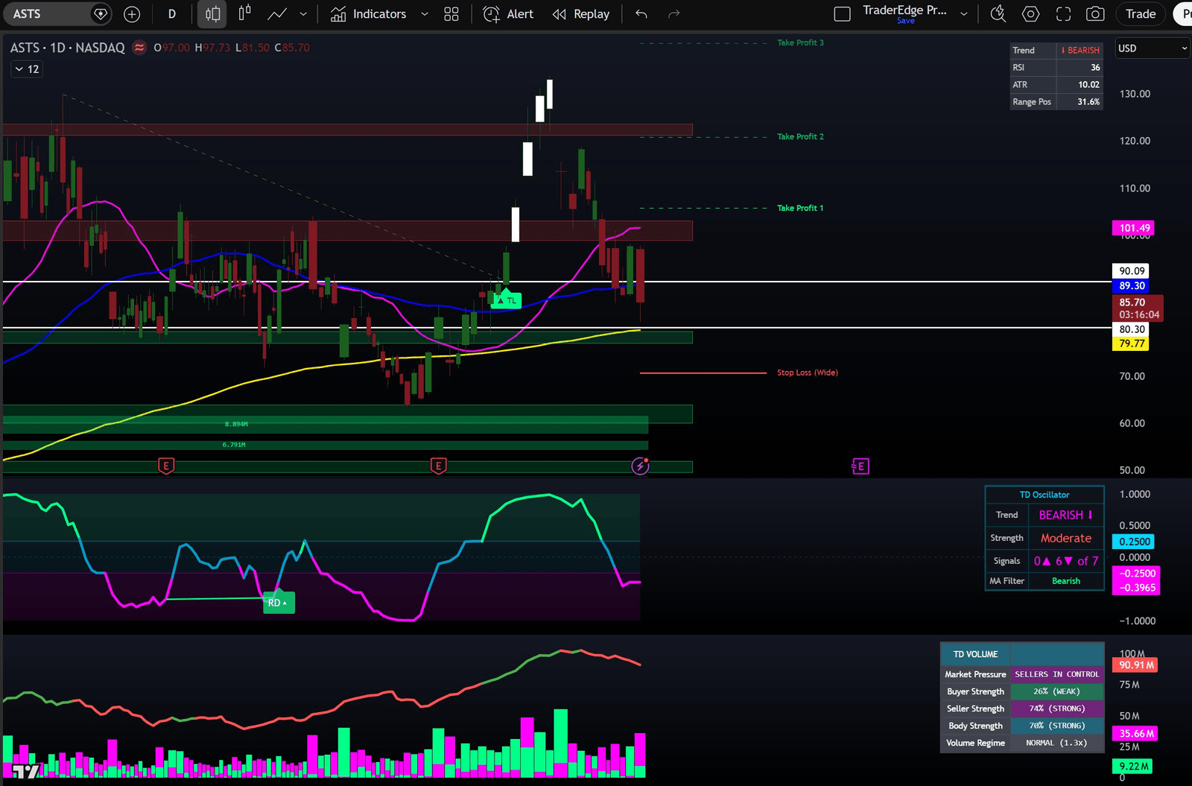Image resolution: width=1192 pixels, height=786 pixels.
Task: Open the ASTS symbol search box
Action: (56, 13)
